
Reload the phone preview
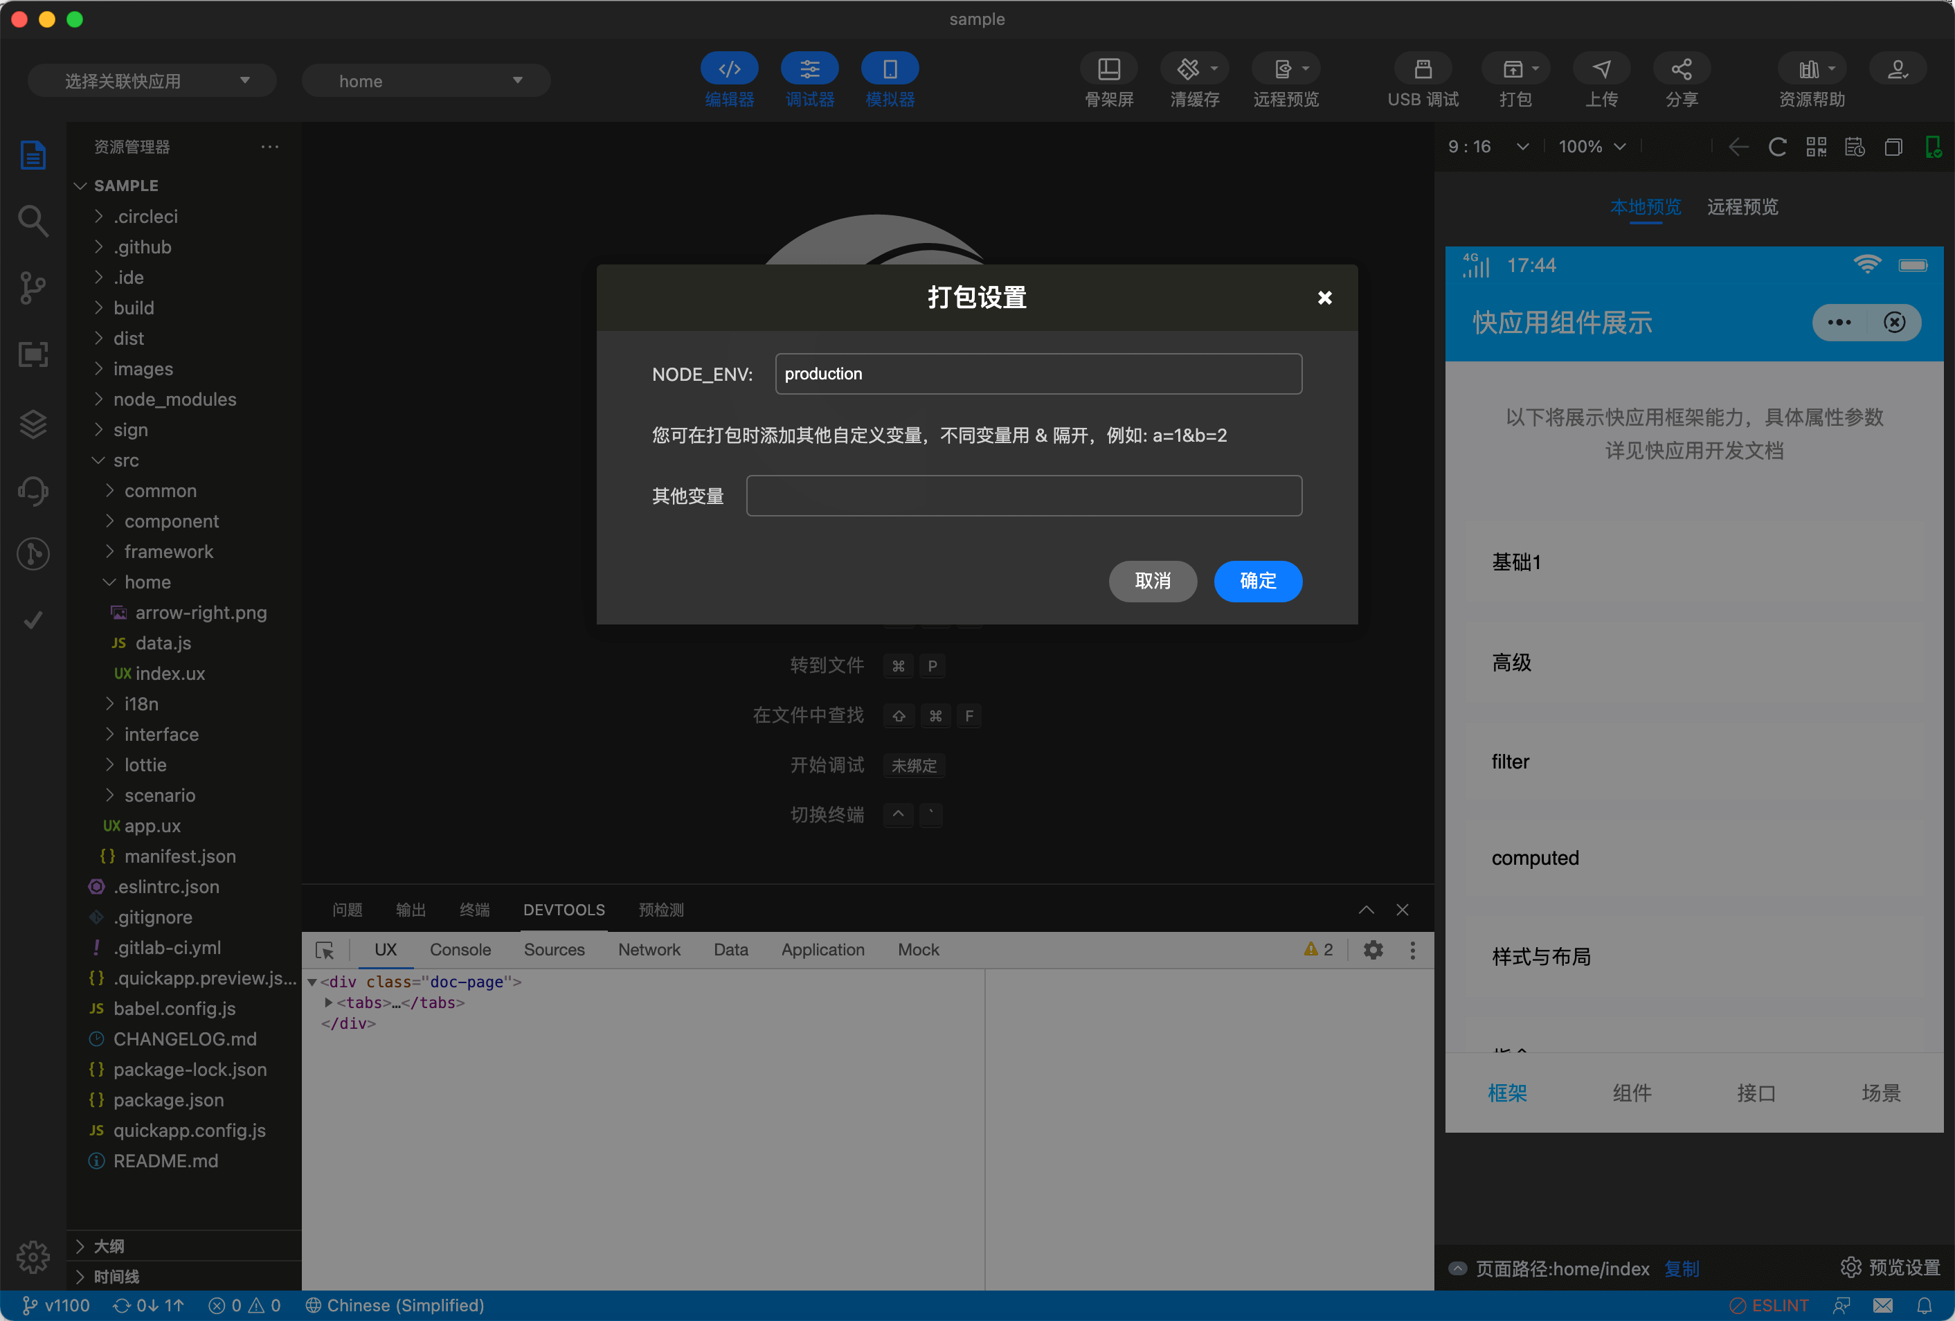(x=1776, y=146)
